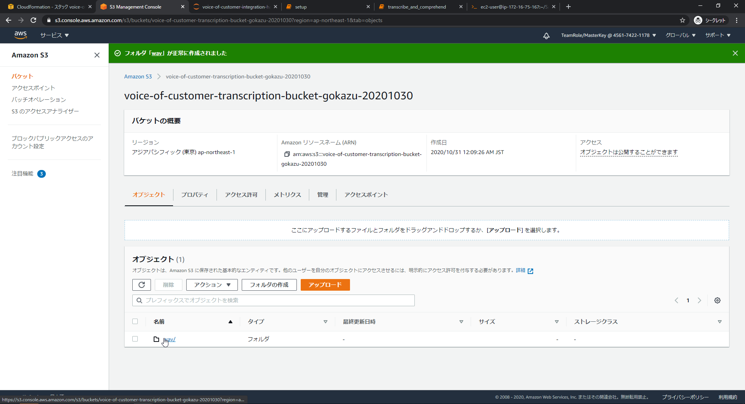
Task: Close the setup browser tab
Action: tap(368, 7)
